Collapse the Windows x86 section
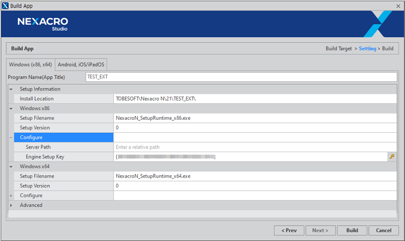Image resolution: width=405 pixels, height=241 pixels. (x=11, y=109)
